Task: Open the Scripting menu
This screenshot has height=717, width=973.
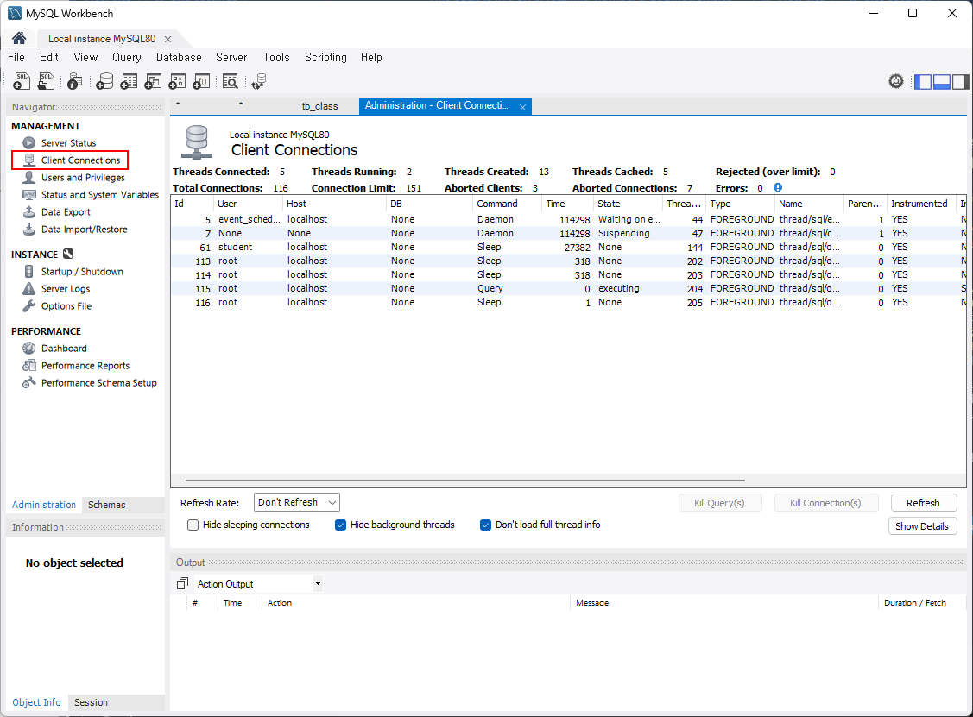Action: [325, 58]
